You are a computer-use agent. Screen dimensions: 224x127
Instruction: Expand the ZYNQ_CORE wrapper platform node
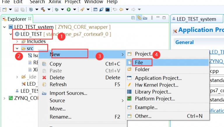(4, 98)
